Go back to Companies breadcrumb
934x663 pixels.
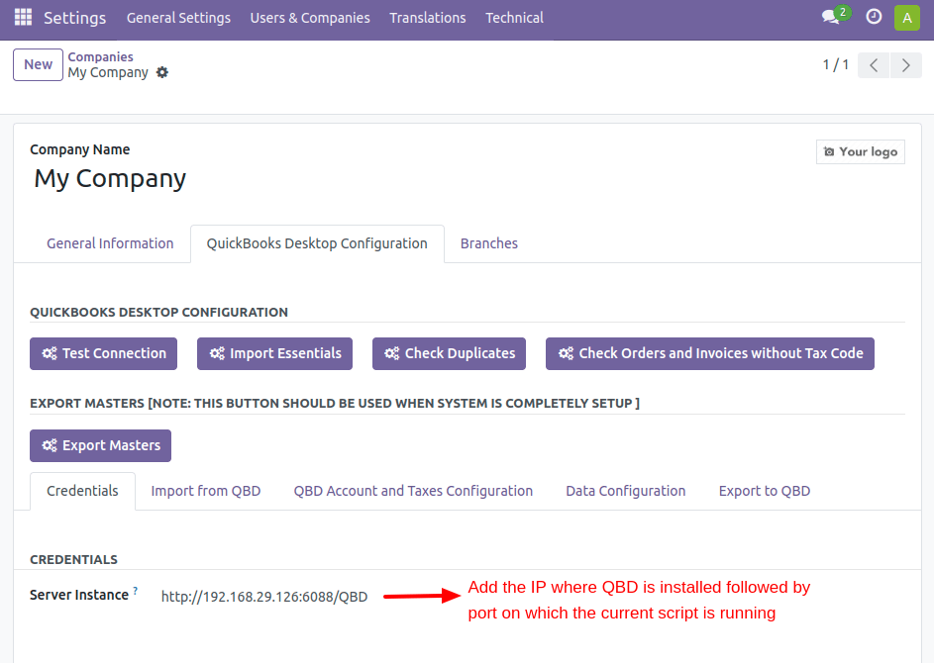(100, 56)
